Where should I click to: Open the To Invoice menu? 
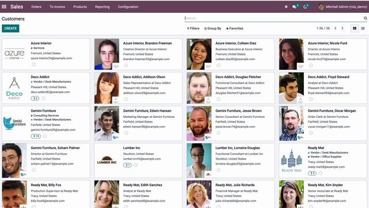57,7
